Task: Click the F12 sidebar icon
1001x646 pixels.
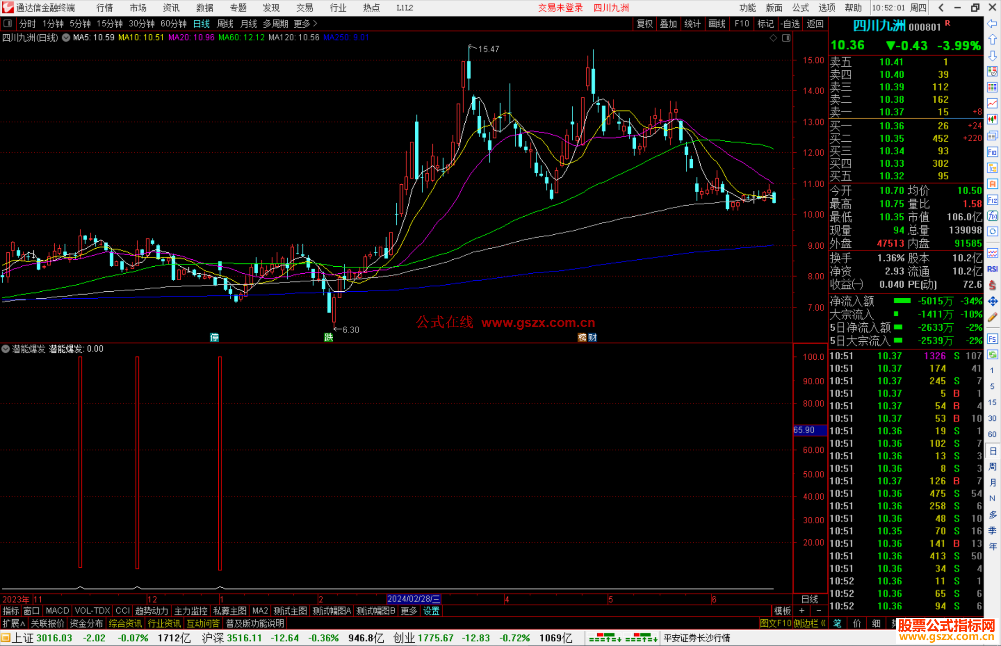Action: point(992,200)
